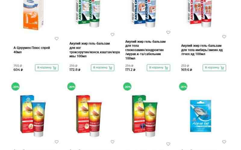Image resolution: width=241 pixels, height=150 pixels.
Task: Open blue shark Акулий жир sachet image
Action: coord(201,116)
